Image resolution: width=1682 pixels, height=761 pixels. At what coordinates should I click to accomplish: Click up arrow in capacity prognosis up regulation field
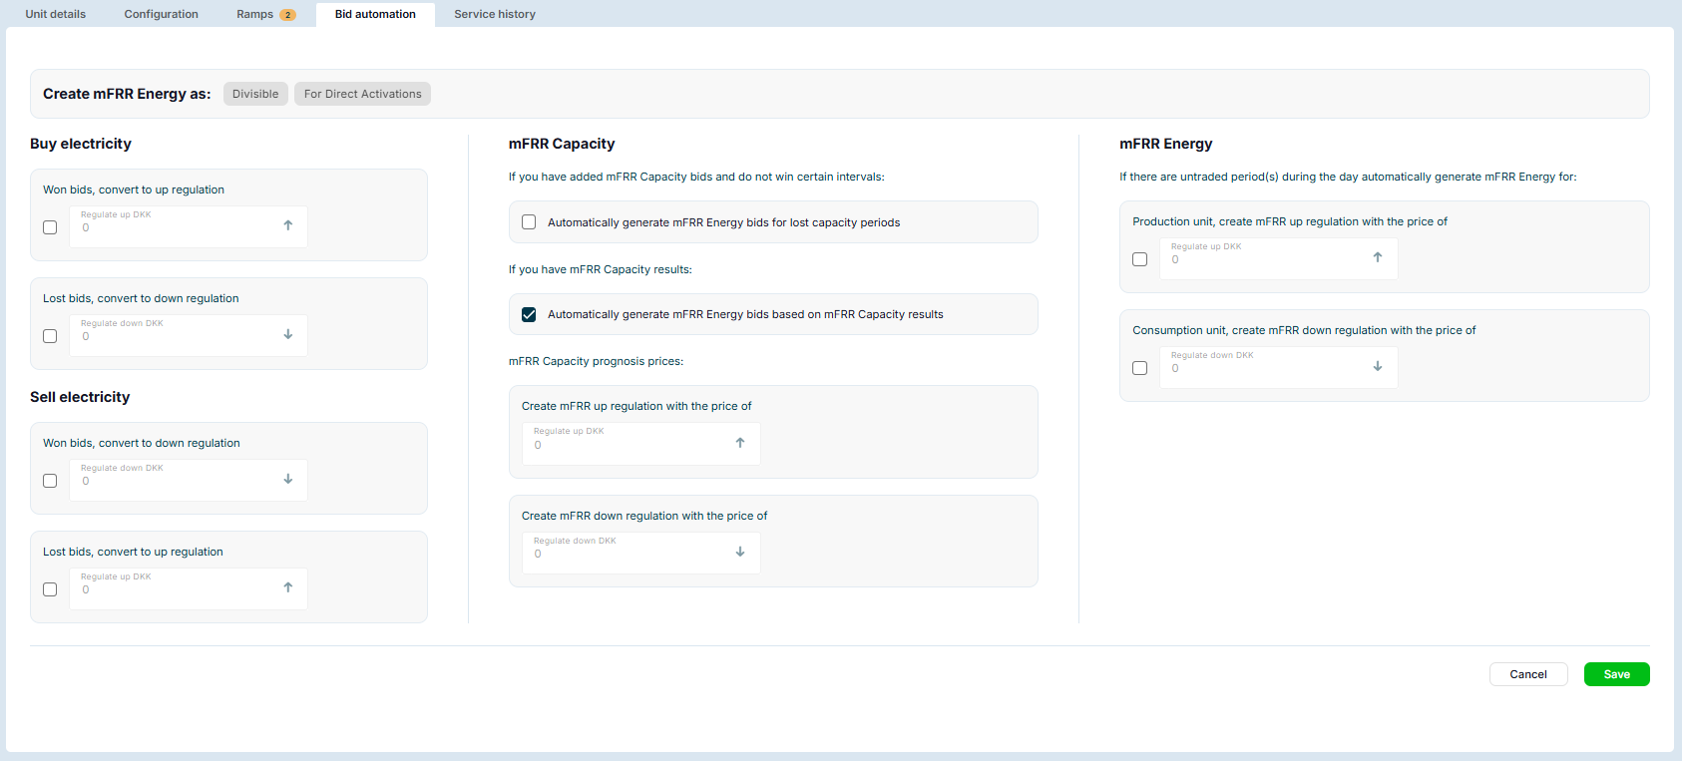point(740,443)
